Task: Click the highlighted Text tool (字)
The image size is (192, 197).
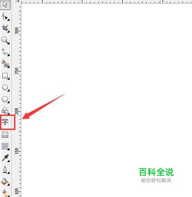Action: tap(5, 122)
